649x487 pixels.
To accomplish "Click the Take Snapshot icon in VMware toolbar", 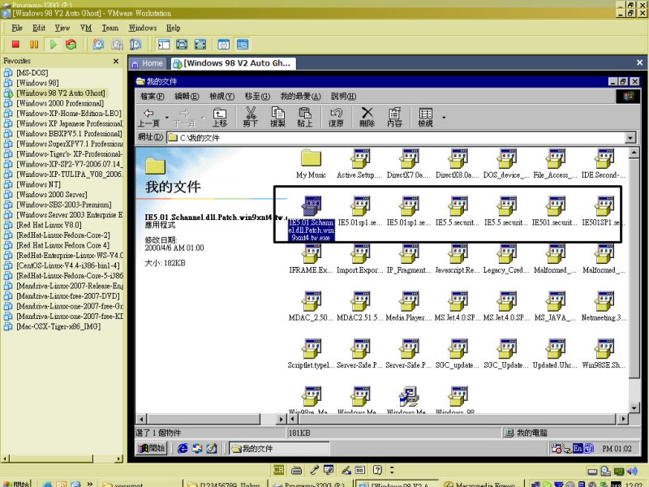I will tap(98, 45).
